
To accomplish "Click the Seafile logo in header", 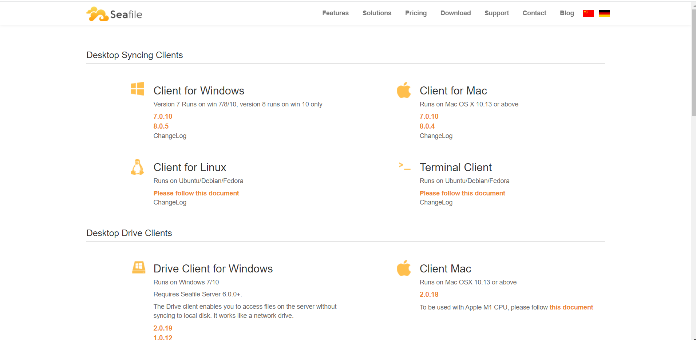I will pyautogui.click(x=114, y=14).
